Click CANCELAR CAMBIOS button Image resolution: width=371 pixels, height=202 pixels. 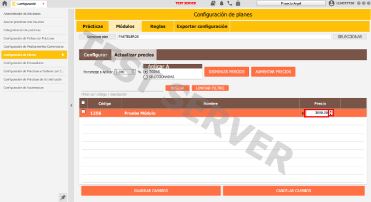(293, 190)
